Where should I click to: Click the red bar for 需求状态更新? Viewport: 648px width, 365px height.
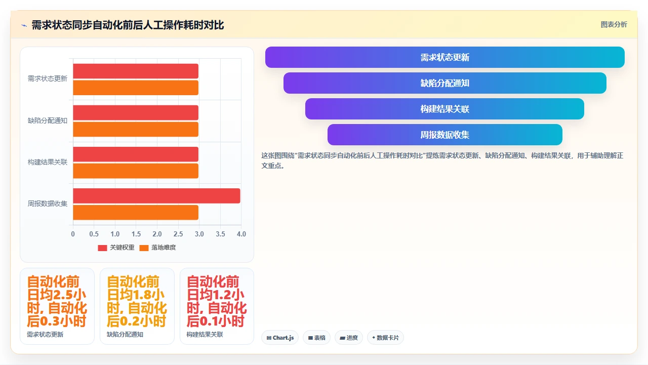coord(136,71)
